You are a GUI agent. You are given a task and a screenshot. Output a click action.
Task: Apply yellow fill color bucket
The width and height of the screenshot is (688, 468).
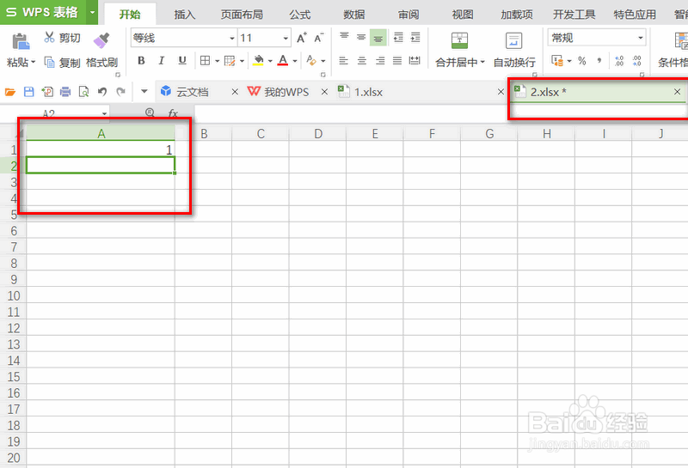pyautogui.click(x=258, y=60)
